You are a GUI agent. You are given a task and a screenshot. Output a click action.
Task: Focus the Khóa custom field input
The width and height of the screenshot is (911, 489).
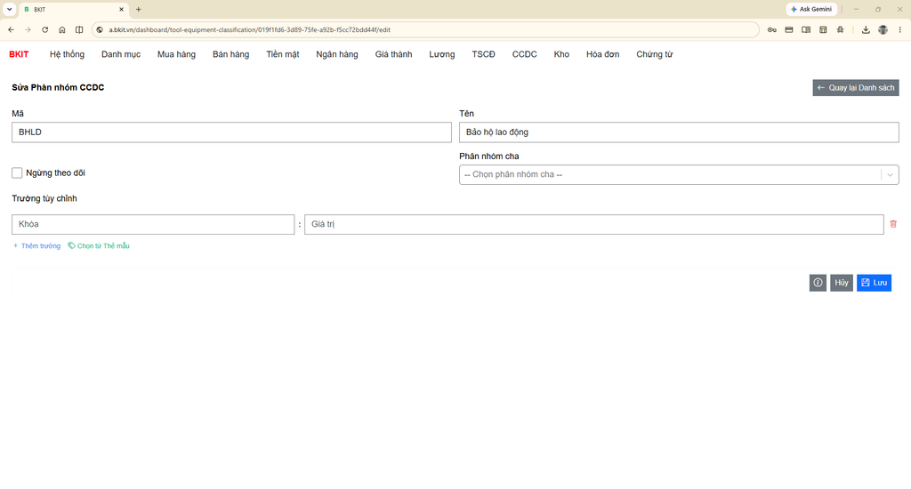coord(153,224)
